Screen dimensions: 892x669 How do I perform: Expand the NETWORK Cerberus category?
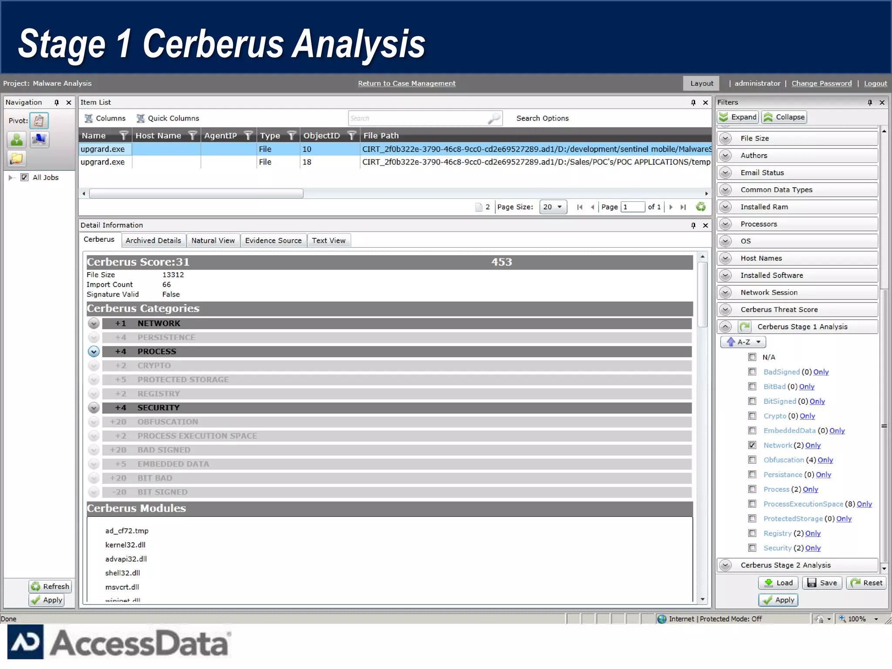pos(94,324)
